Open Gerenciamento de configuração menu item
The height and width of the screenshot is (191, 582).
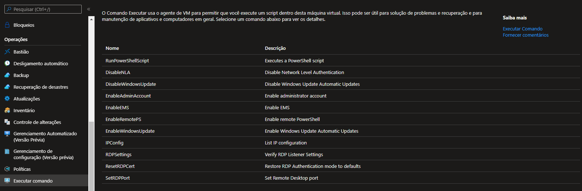[x=44, y=154]
